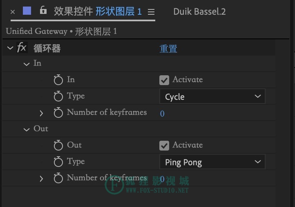This screenshot has height=207, width=295.
Task: Uncheck the In Activate checkbox
Action: click(x=164, y=80)
